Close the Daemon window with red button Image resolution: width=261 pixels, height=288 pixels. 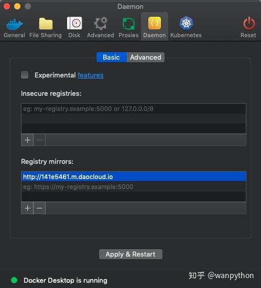(7, 6)
